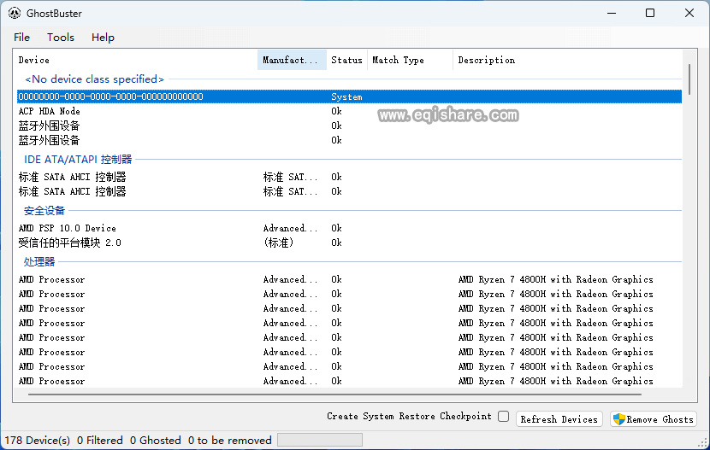Select 受信任的平台模块 2.0 device row
The height and width of the screenshot is (450, 710).
(70, 243)
